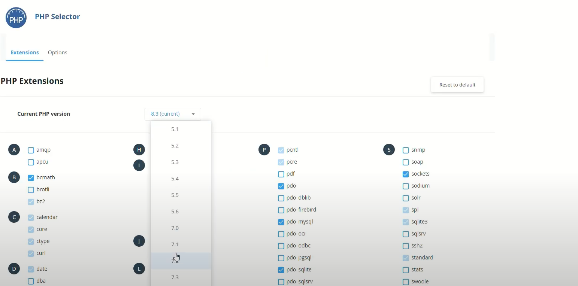Click the PHP Selector logo icon
This screenshot has height=286, width=578.
tap(16, 18)
